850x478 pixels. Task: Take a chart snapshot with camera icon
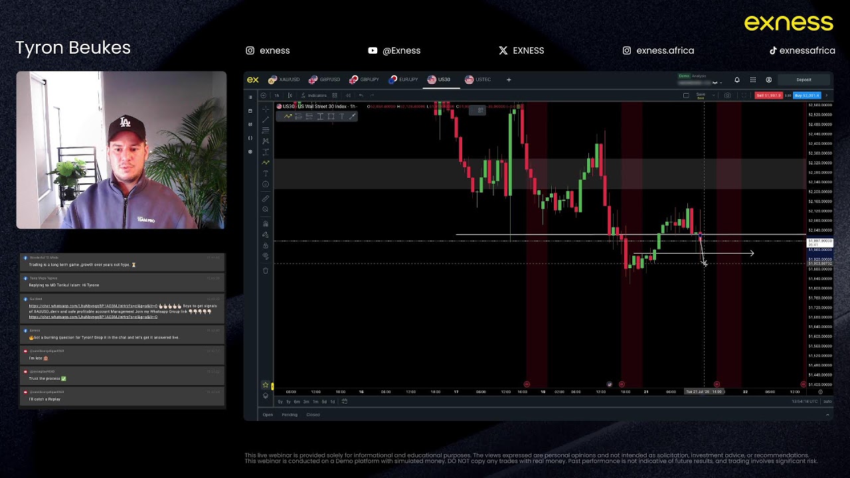pyautogui.click(x=727, y=96)
